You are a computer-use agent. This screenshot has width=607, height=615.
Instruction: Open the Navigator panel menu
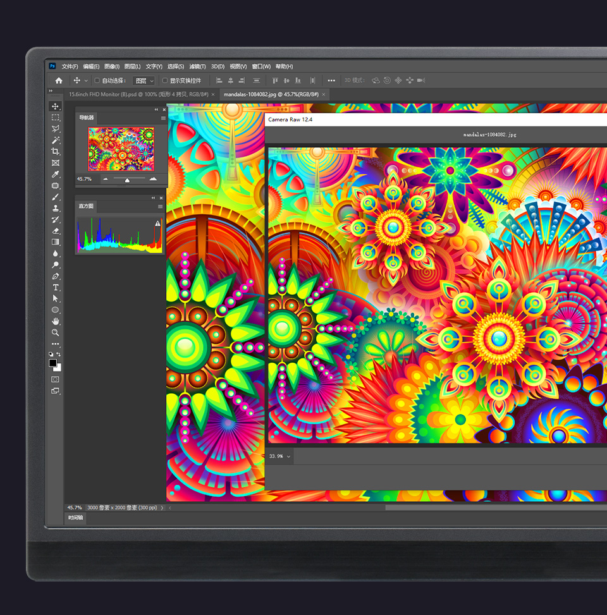tap(163, 118)
